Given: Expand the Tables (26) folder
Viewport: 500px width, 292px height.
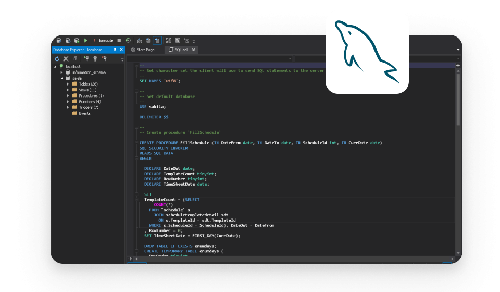Looking at the screenshot, I should click(68, 84).
